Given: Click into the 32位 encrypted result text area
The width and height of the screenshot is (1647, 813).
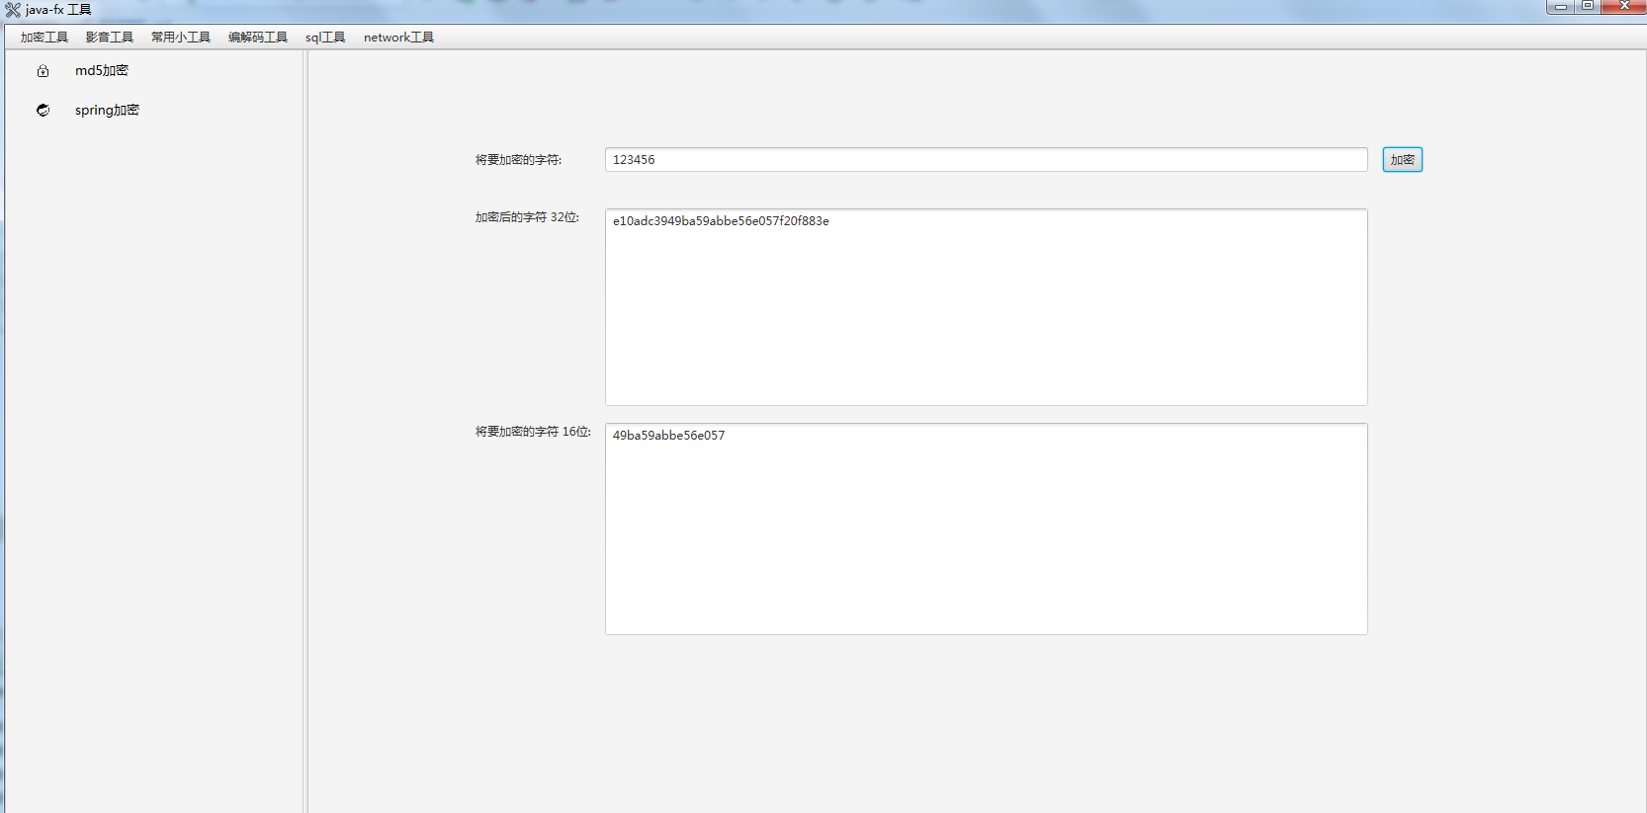Looking at the screenshot, I should [x=986, y=307].
